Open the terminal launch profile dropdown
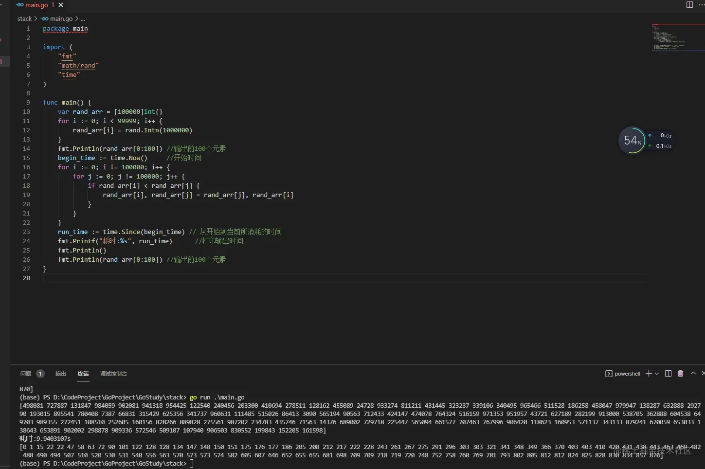The height and width of the screenshot is (469, 705). pyautogui.click(x=657, y=374)
